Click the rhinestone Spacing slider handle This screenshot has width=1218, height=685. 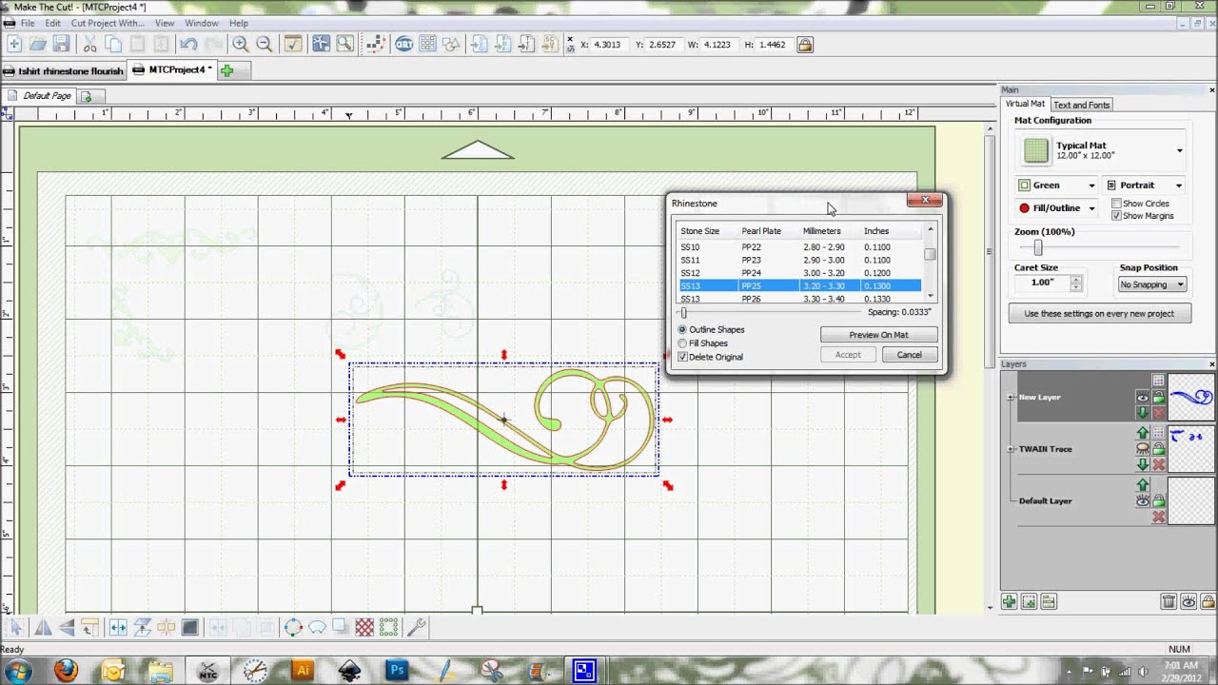pyautogui.click(x=683, y=312)
